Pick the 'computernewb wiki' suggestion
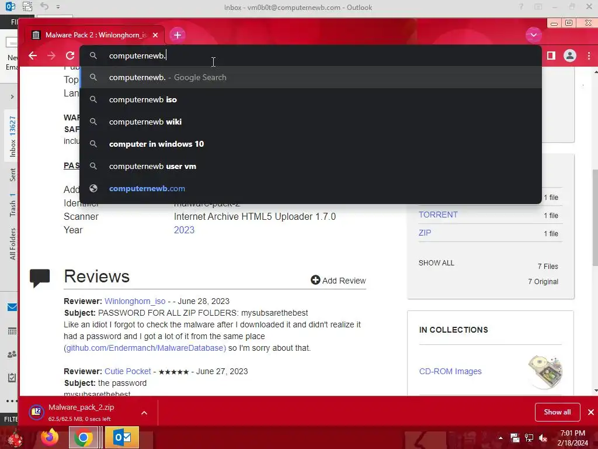598x449 pixels. coord(311,122)
